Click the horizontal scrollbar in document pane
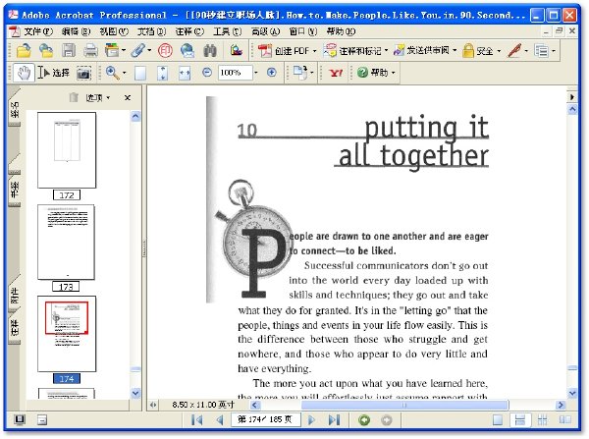589x439 pixels. (x=404, y=405)
